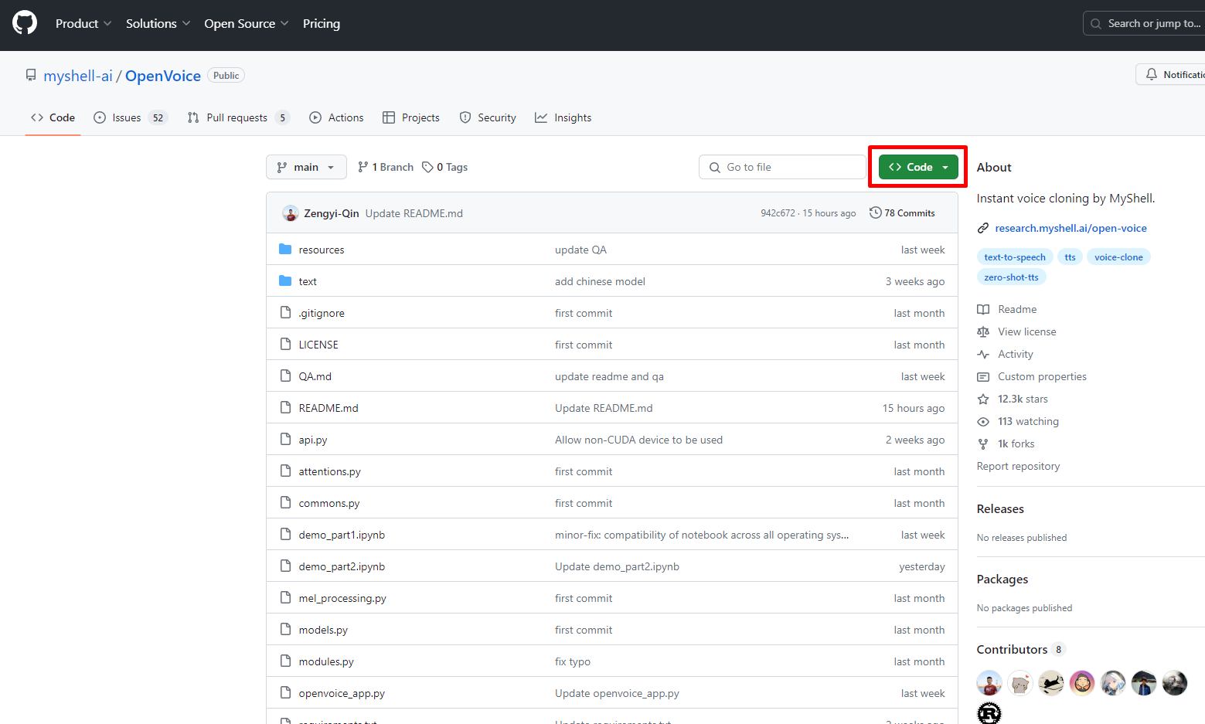Open models.py file

tap(323, 630)
